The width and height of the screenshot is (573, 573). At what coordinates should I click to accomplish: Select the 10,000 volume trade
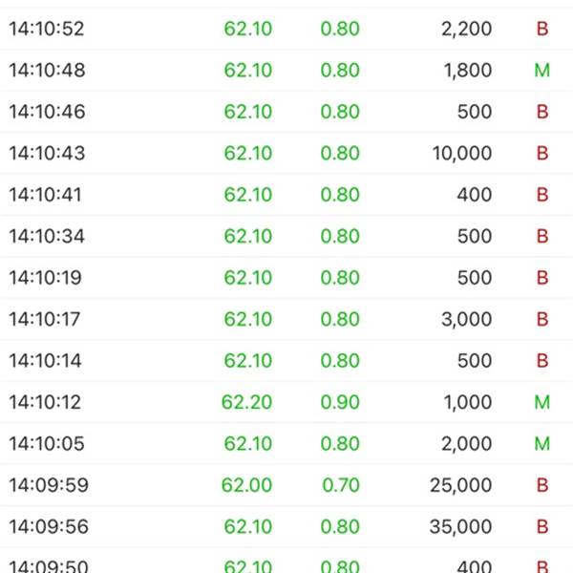(461, 154)
